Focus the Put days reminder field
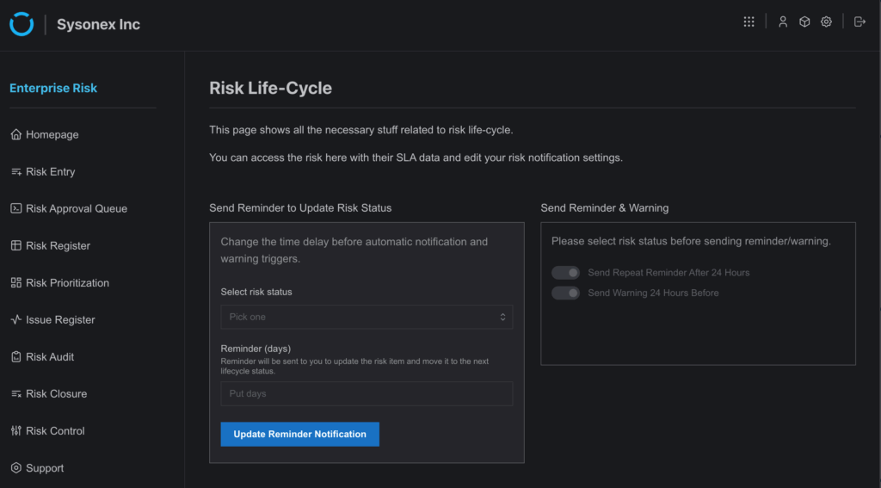Viewport: 881px width, 488px height. point(367,393)
